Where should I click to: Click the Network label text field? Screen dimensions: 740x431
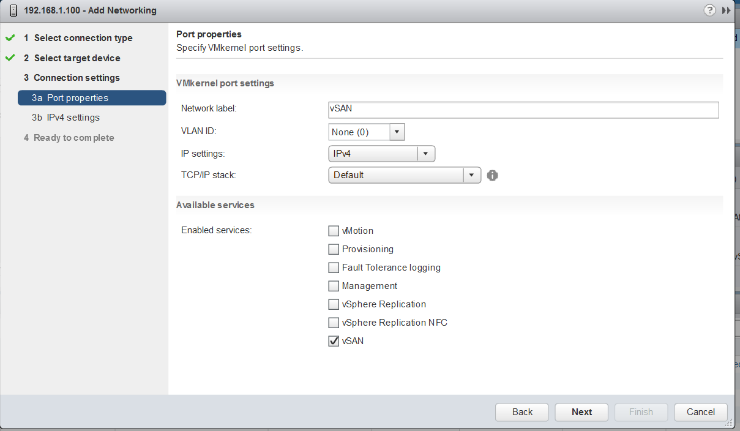click(523, 110)
